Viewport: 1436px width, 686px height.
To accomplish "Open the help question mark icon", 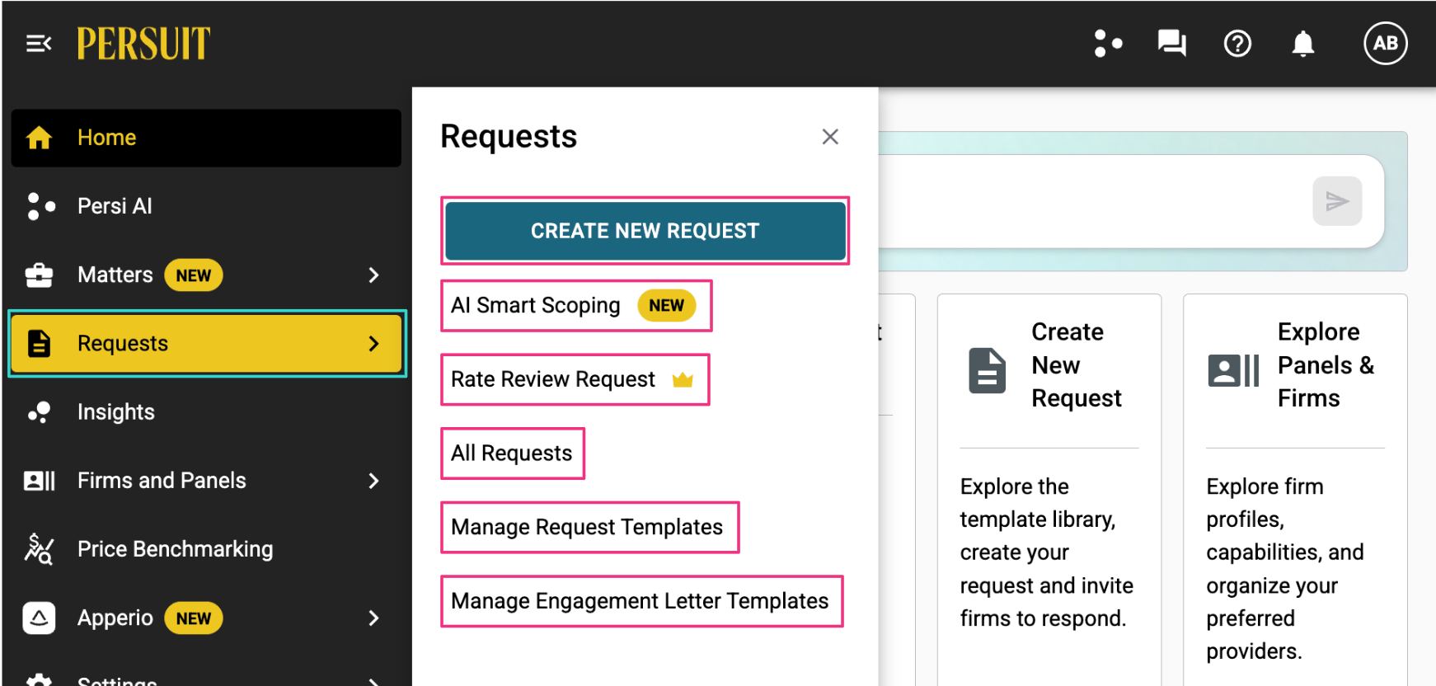I will click(1237, 44).
